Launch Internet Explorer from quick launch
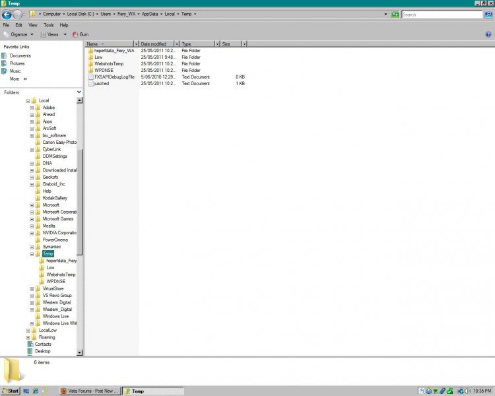This screenshot has height=396, width=495. pyautogui.click(x=36, y=391)
